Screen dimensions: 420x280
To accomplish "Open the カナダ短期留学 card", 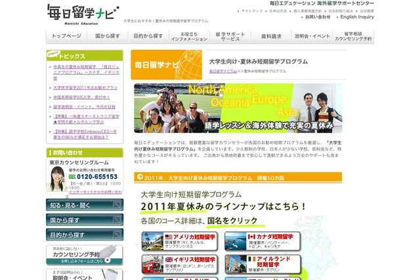I will coord(262,241).
